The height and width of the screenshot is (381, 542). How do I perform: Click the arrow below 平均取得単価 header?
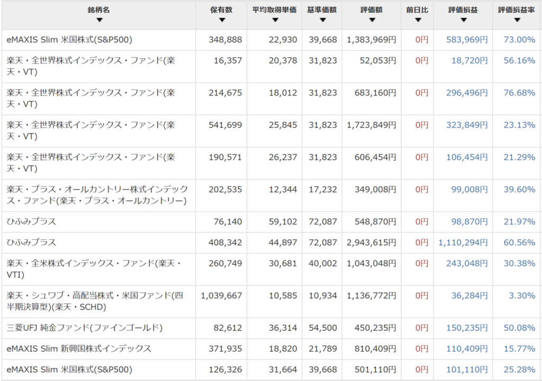[274, 20]
